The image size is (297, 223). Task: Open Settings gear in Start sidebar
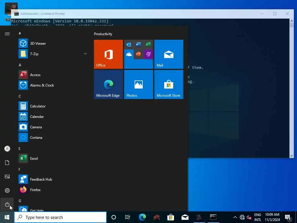tap(7, 190)
